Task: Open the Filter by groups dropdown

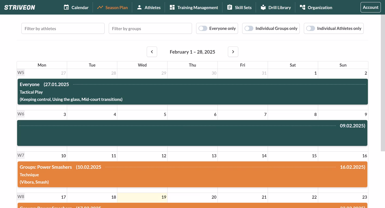Action: (x=150, y=28)
